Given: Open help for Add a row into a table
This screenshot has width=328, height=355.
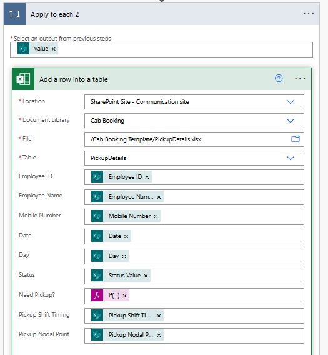Looking at the screenshot, I should [279, 78].
